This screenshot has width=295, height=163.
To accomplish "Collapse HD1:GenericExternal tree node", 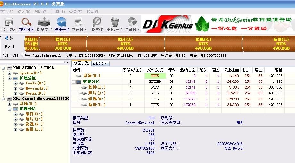I will point(4,99).
